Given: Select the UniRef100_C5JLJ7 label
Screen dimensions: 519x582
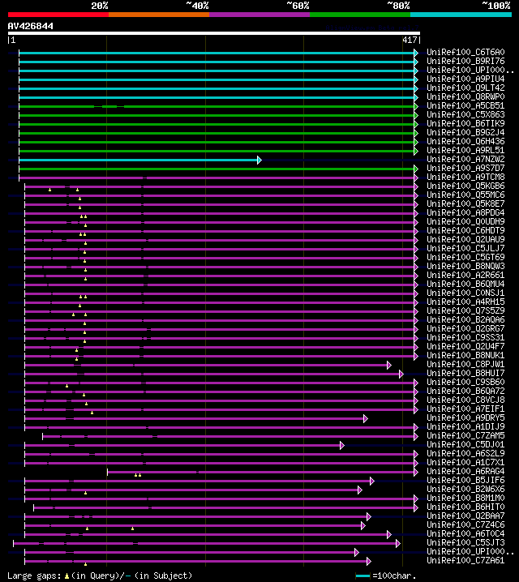Looking at the screenshot, I should pos(465,248).
